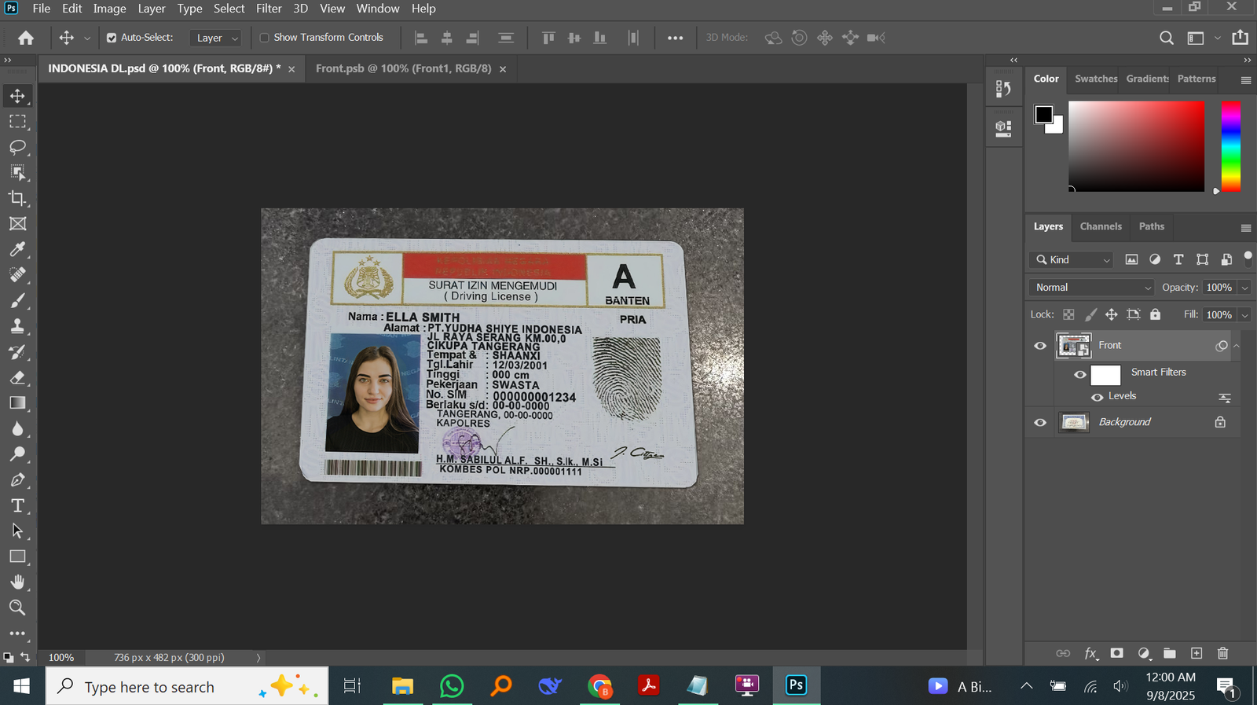Image resolution: width=1257 pixels, height=705 pixels.
Task: Open the layer Opacity dropdown arrow
Action: 1244,288
